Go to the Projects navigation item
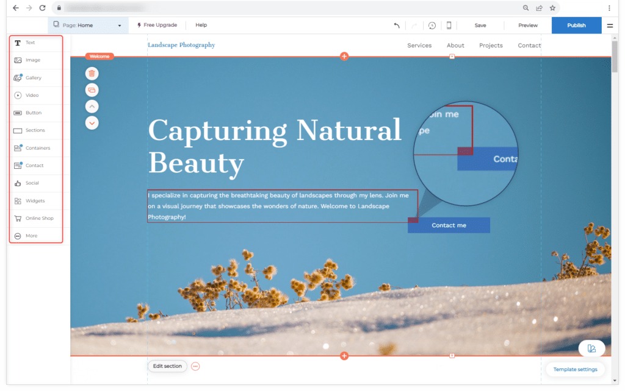This screenshot has height=391, width=625. (x=491, y=46)
